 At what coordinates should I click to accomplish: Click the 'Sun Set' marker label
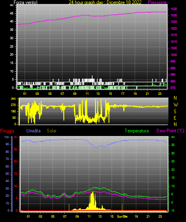122,216
